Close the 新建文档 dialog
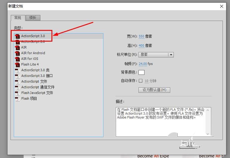Viewport: 230px width, 158px height. 222,6
